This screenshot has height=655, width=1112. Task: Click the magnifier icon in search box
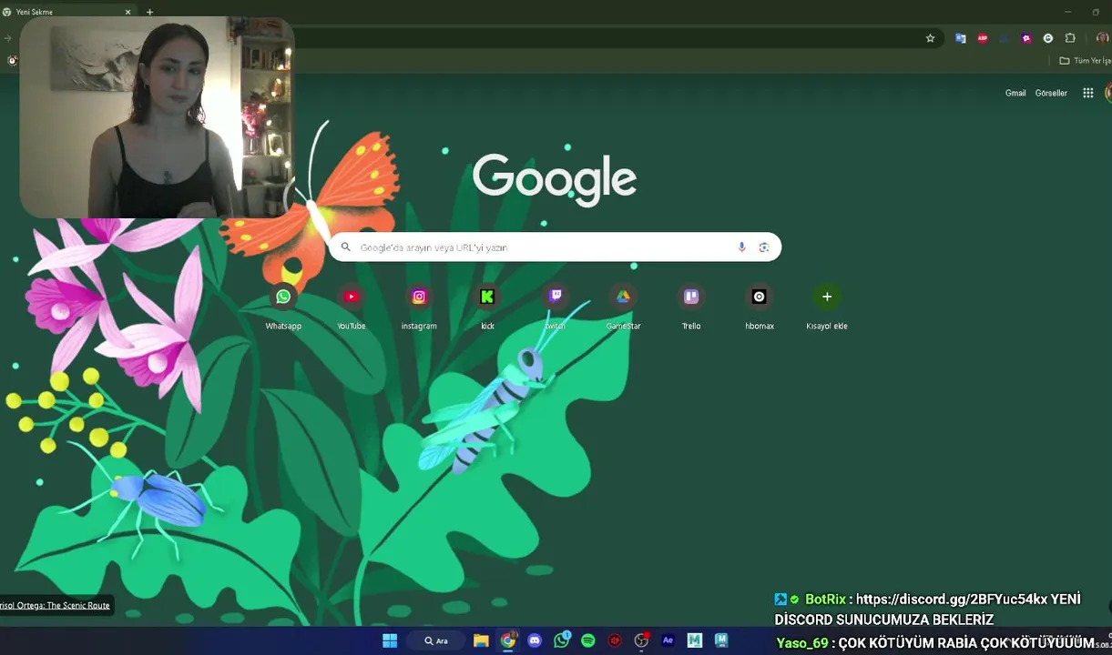click(345, 247)
